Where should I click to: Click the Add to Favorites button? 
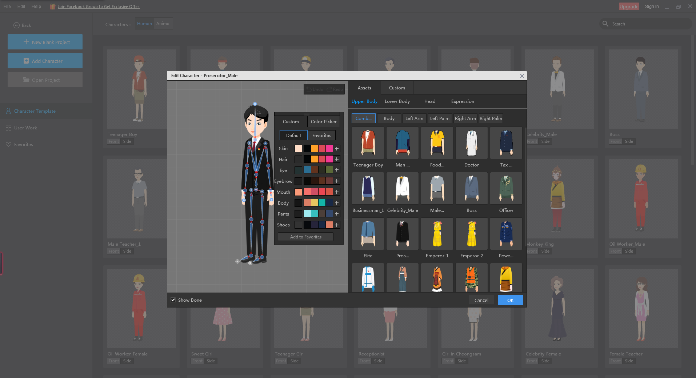point(305,237)
